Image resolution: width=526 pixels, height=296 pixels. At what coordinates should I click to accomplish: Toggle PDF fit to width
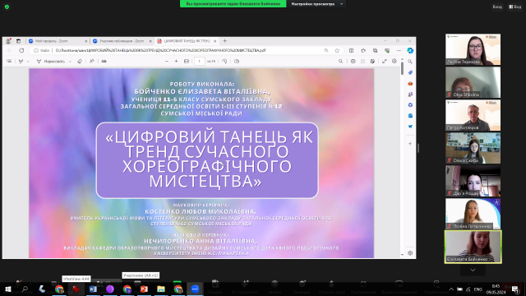[x=187, y=62]
